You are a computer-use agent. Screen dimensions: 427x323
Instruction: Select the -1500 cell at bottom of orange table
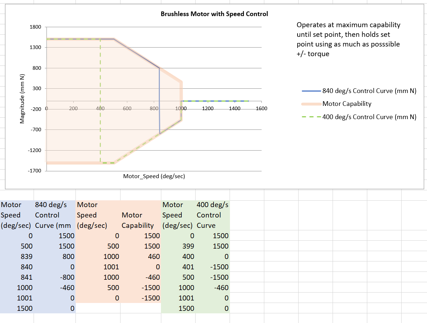(x=150, y=298)
